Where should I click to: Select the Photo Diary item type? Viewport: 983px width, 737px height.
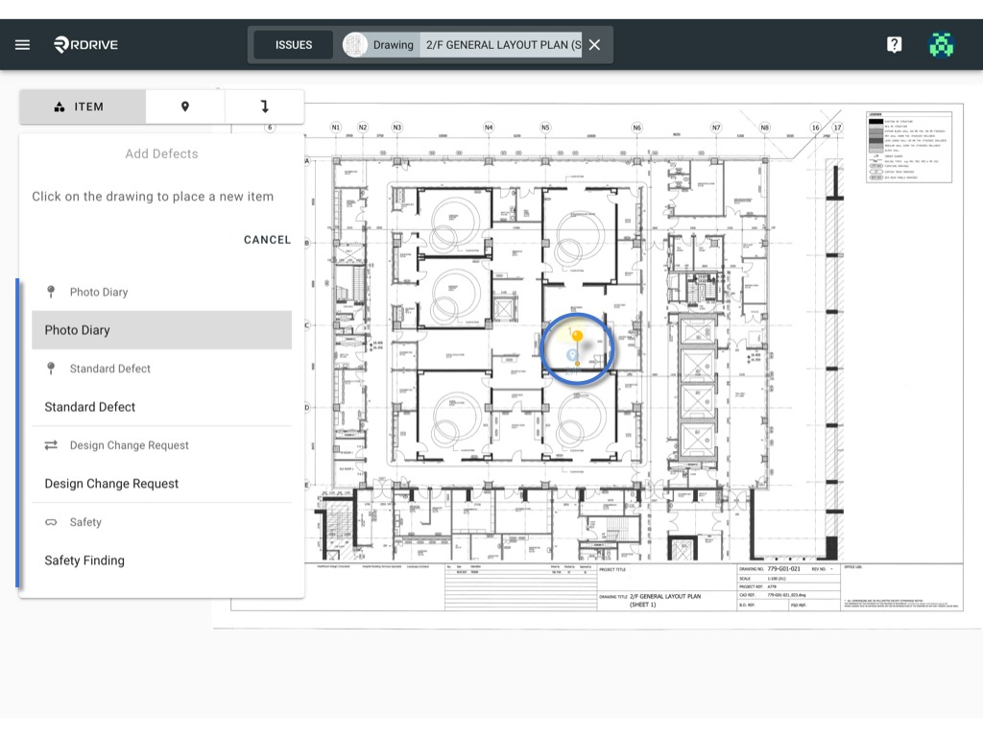click(x=161, y=330)
